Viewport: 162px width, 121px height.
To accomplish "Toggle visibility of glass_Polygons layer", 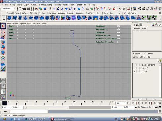I will 134,65.
